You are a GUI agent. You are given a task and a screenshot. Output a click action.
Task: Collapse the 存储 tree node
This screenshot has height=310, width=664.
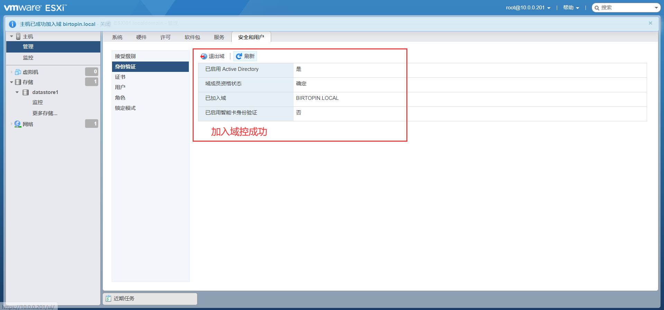[11, 82]
